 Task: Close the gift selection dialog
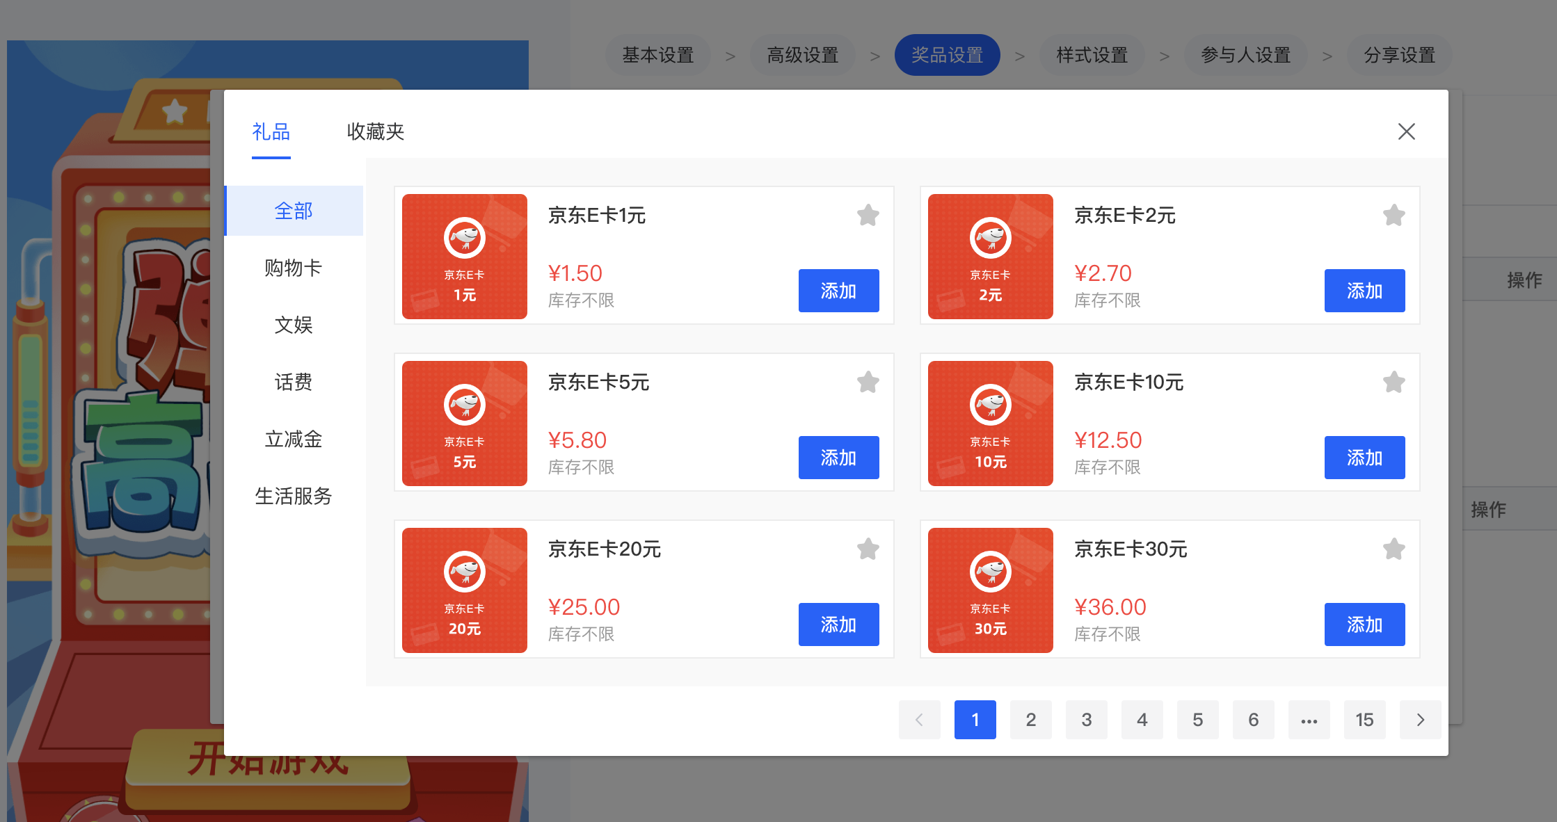1406,131
